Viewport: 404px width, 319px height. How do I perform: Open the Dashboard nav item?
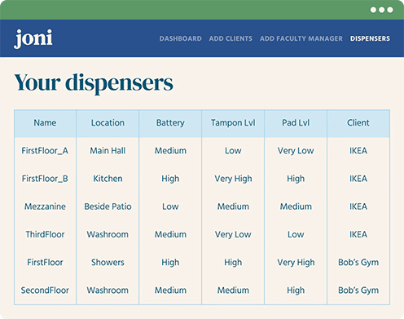click(181, 38)
